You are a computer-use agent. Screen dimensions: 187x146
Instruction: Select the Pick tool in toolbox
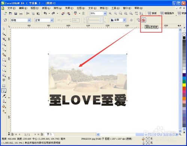pyautogui.click(x=4, y=29)
